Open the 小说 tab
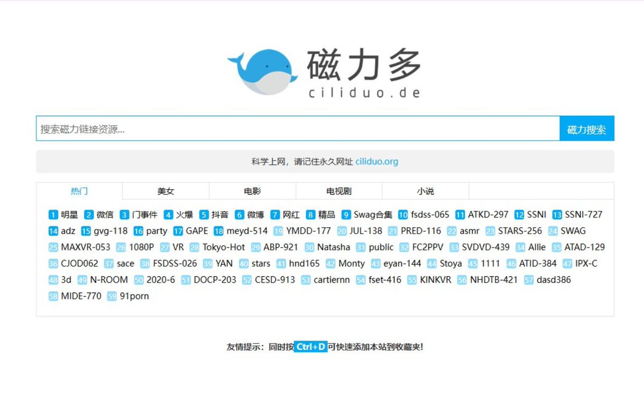Image resolution: width=644 pixels, height=411 pixels. pyautogui.click(x=426, y=191)
